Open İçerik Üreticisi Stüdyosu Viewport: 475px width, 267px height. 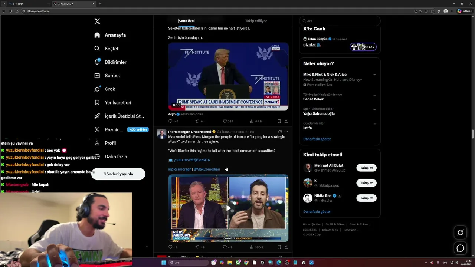[x=119, y=116]
